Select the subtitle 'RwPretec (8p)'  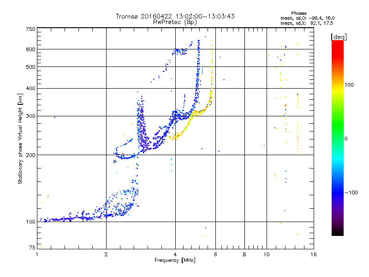point(175,22)
